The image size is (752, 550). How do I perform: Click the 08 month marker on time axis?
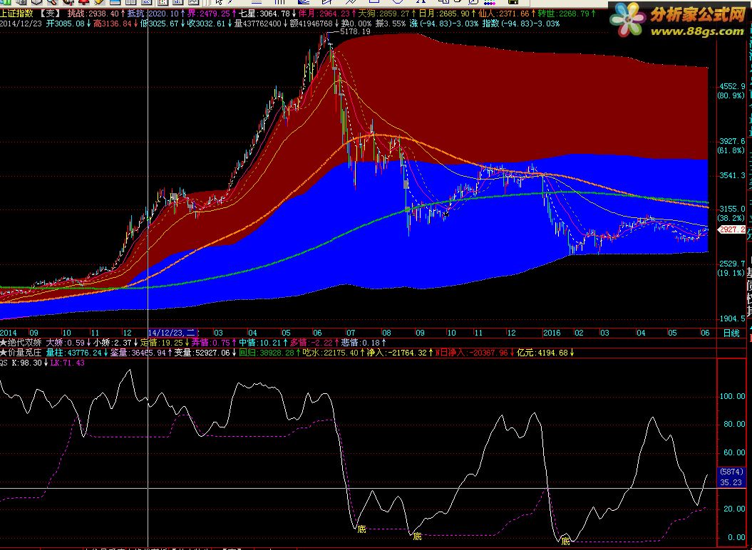tap(386, 333)
